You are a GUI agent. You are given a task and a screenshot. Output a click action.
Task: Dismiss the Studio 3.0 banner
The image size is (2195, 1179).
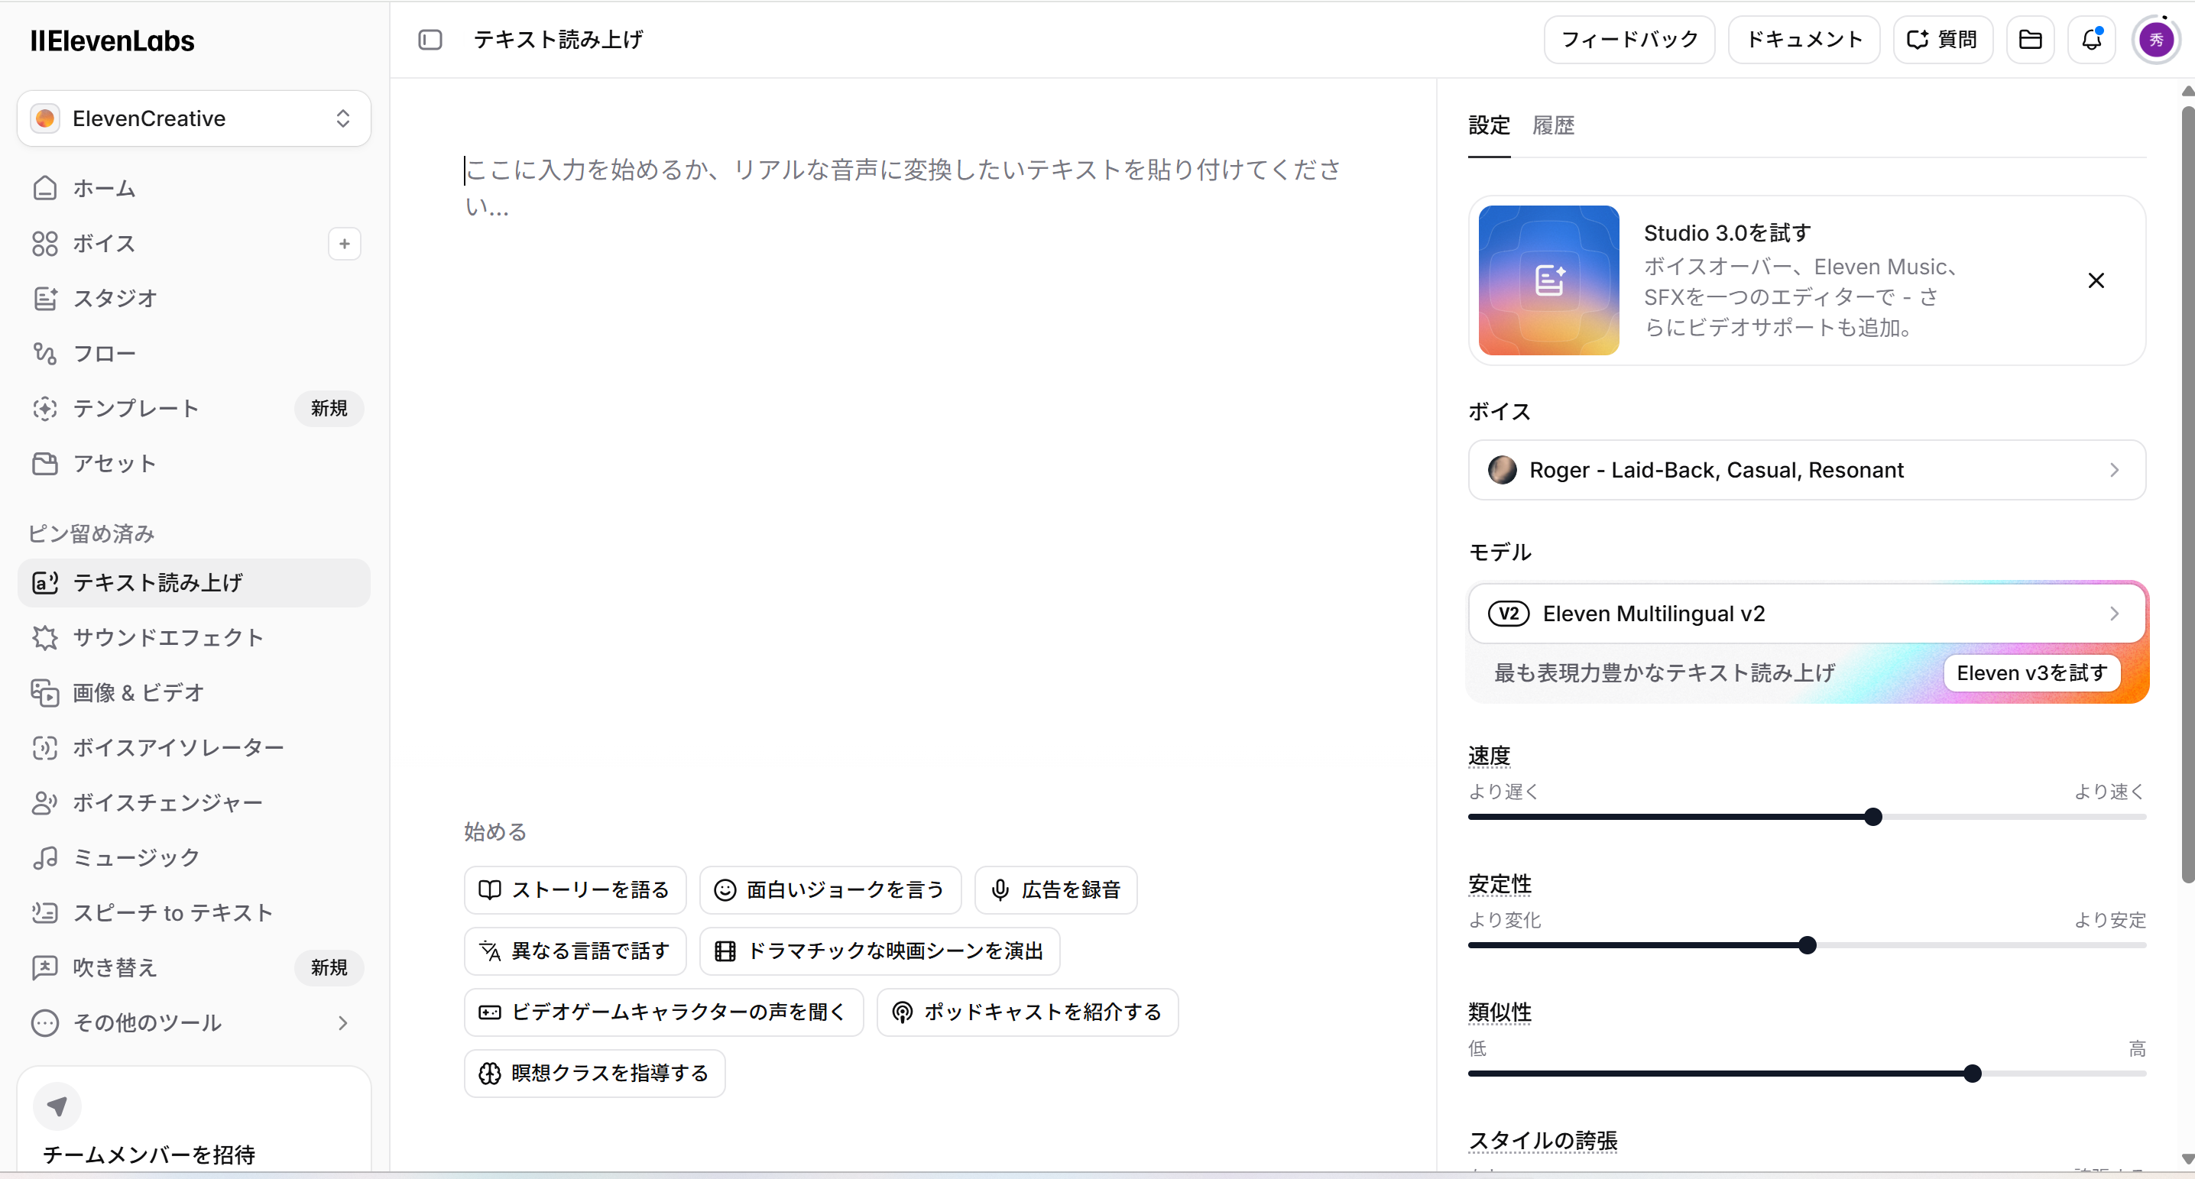(2096, 280)
